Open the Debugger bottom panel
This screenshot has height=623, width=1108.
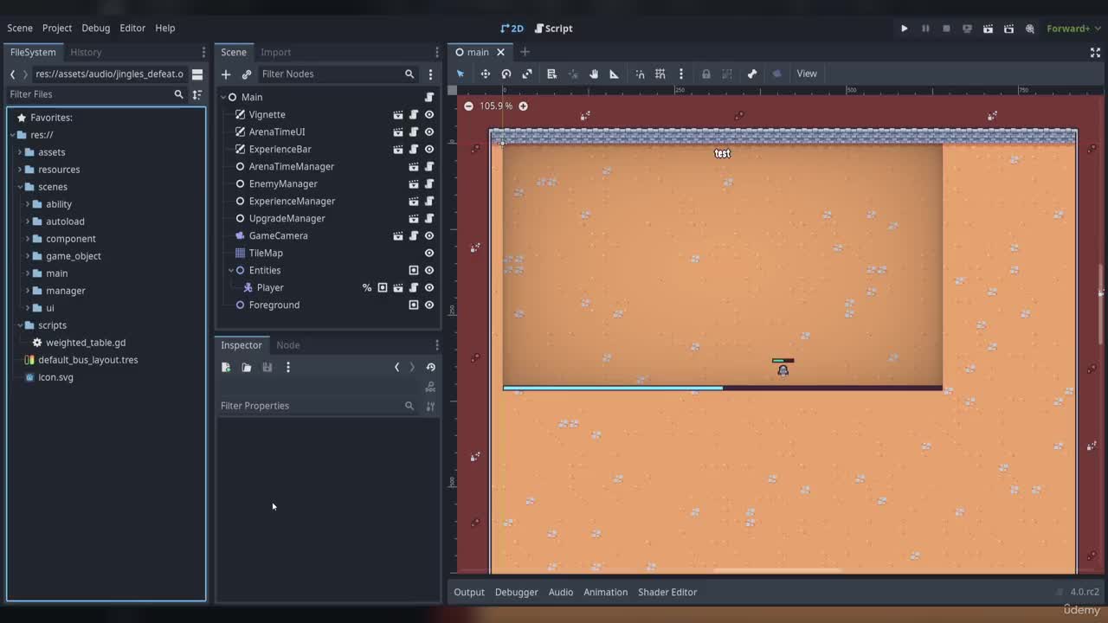click(517, 592)
